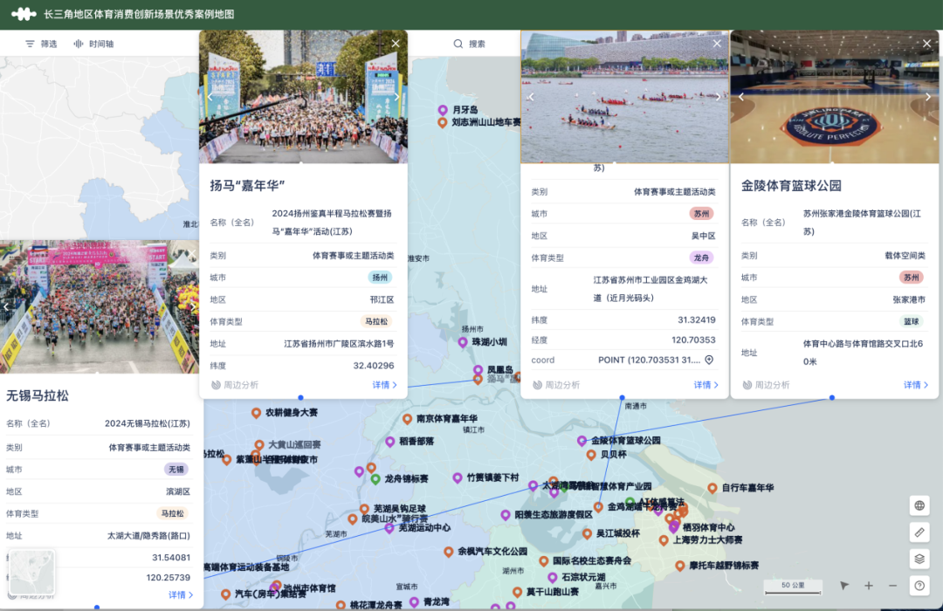Select the 月牙岛 map marker
The height and width of the screenshot is (611, 943).
point(443,110)
